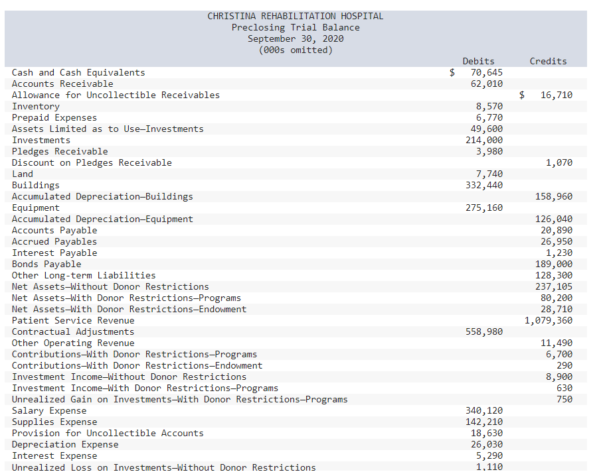Viewport: 603px width, 472px height.
Task: Select the 'Buildings' row label
Action: click(x=36, y=186)
